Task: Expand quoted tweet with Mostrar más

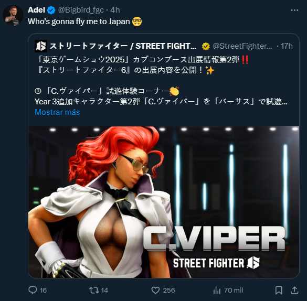Action: point(57,112)
